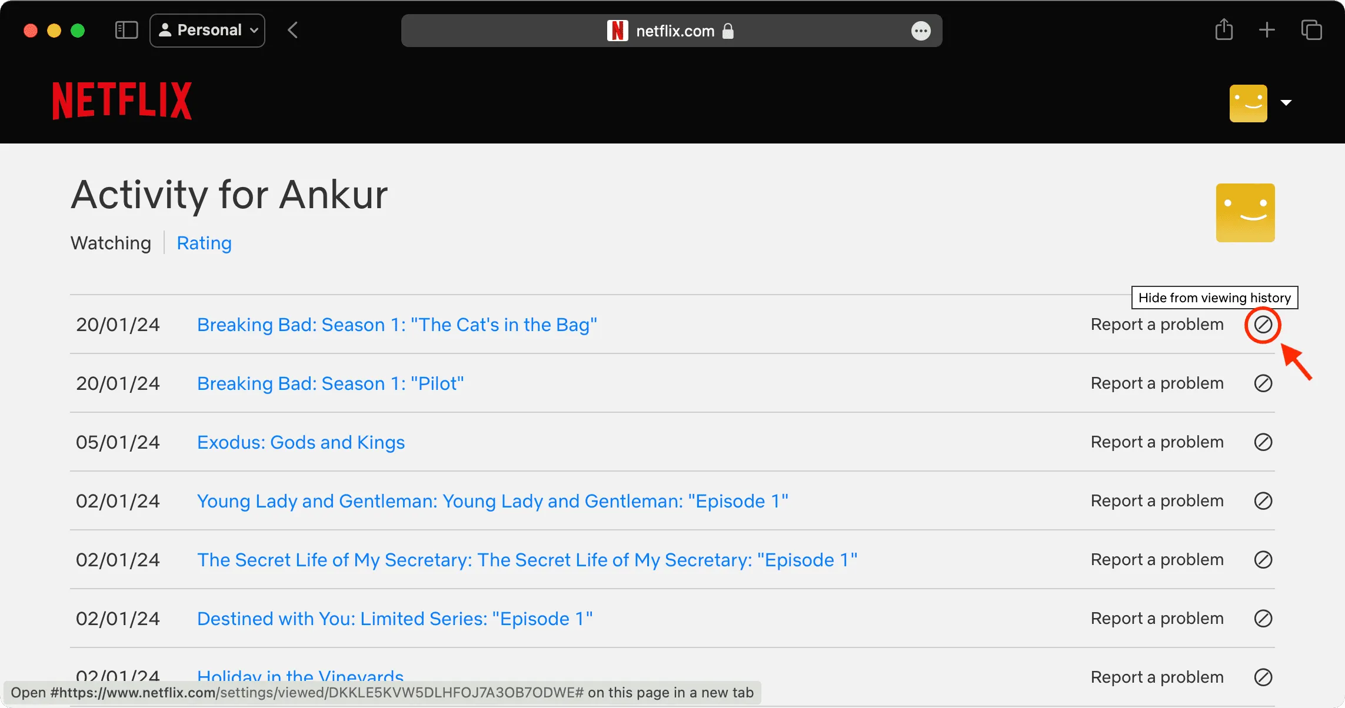
Task: Click the hide icon for Breaking Bad Pilot
Action: tap(1263, 383)
